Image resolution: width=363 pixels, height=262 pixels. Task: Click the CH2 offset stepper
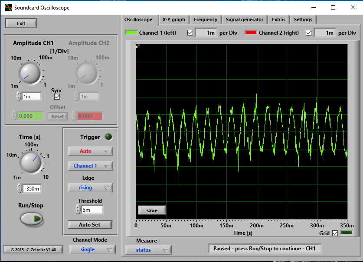tap(74, 116)
